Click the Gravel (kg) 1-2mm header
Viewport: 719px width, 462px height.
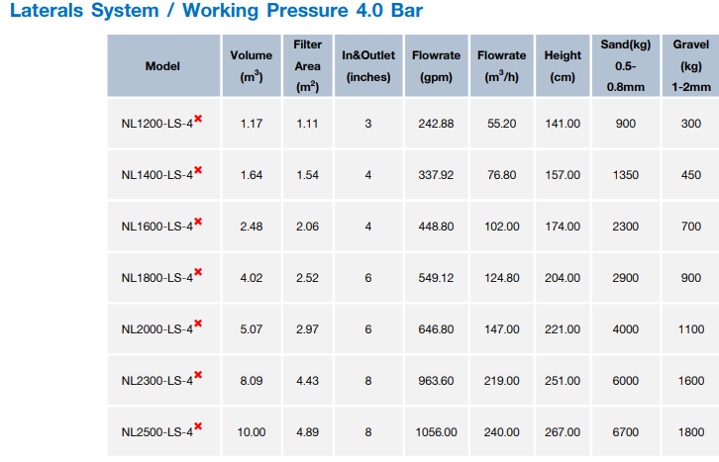[690, 66]
